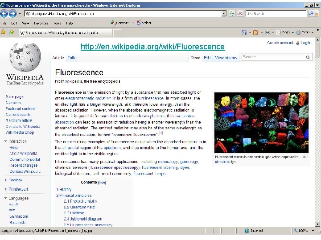
Task: Click the browser Back arrow button
Action: (x=4, y=14)
